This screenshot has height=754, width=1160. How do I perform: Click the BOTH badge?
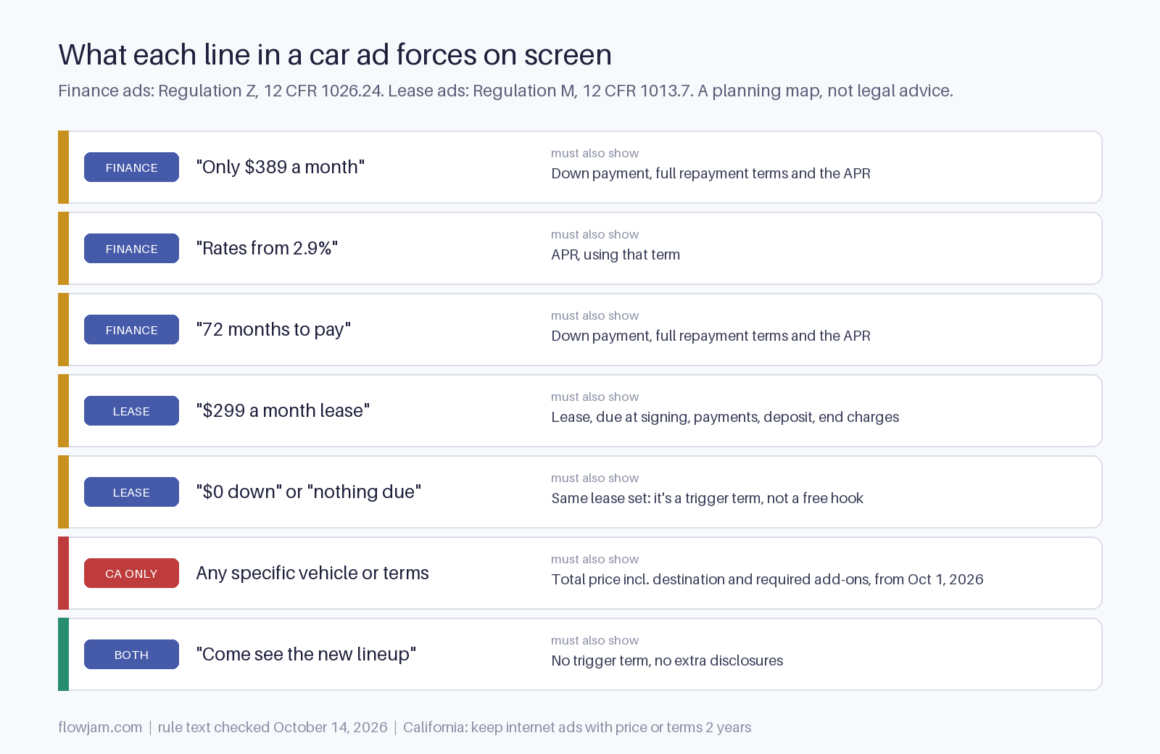coord(131,655)
